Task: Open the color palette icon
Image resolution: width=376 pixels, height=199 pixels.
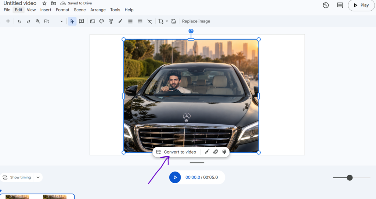Action: tap(102, 21)
